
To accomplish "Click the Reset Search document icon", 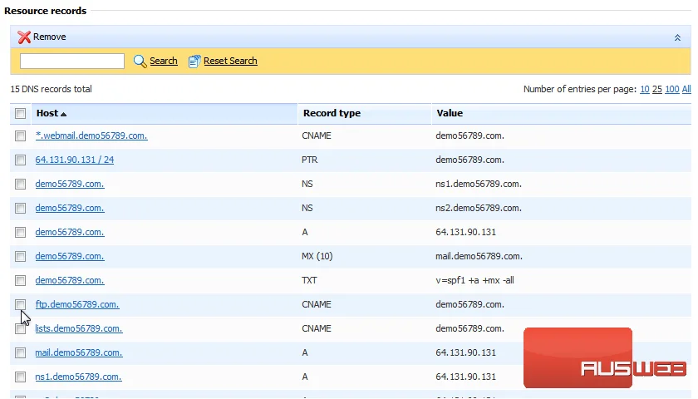I will click(x=194, y=61).
